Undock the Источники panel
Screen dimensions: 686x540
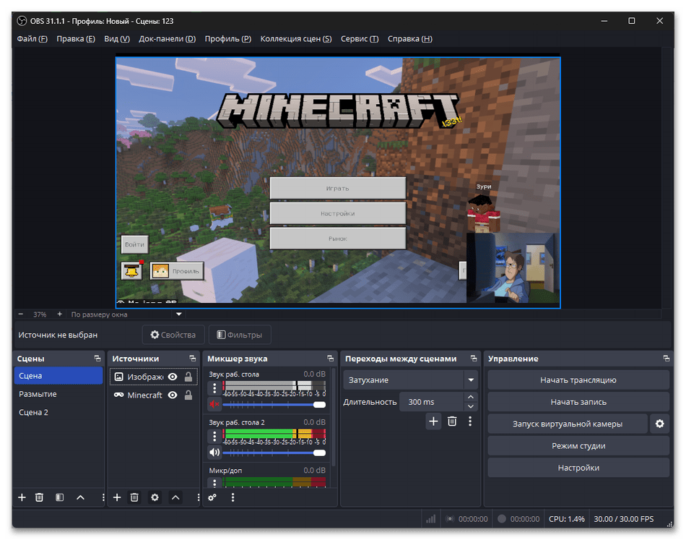(193, 359)
